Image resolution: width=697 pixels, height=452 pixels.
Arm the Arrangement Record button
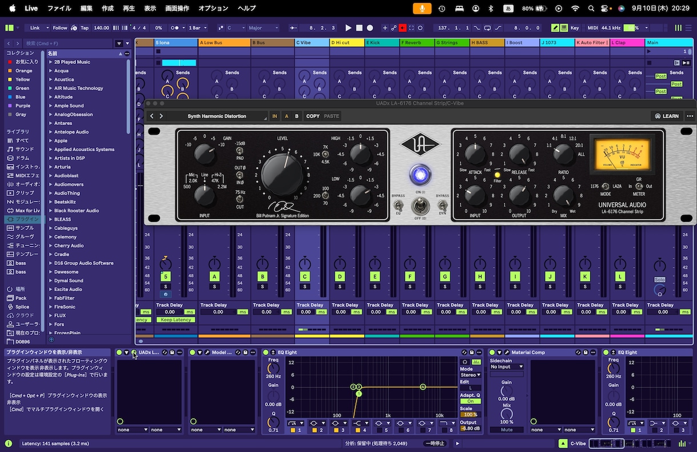[370, 27]
